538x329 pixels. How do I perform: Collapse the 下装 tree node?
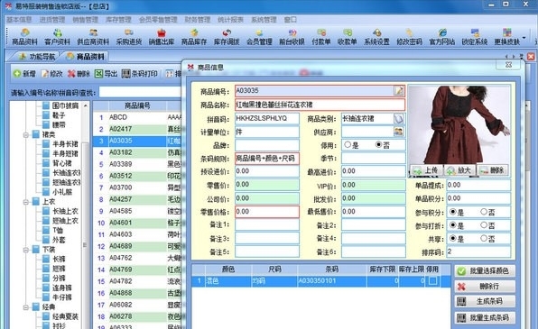pos(26,250)
